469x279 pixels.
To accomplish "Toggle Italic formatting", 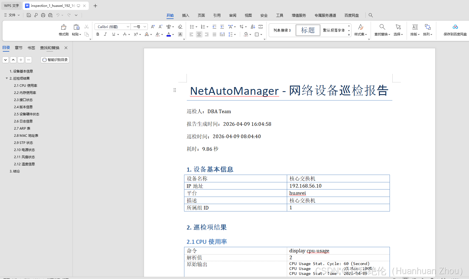I will (105, 34).
